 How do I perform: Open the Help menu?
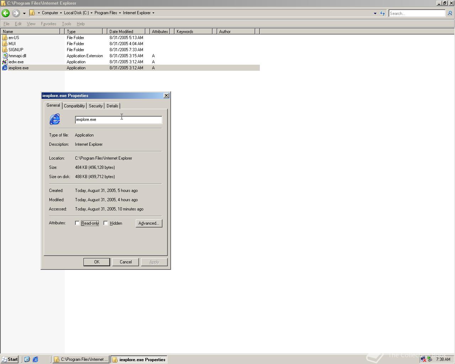click(81, 24)
